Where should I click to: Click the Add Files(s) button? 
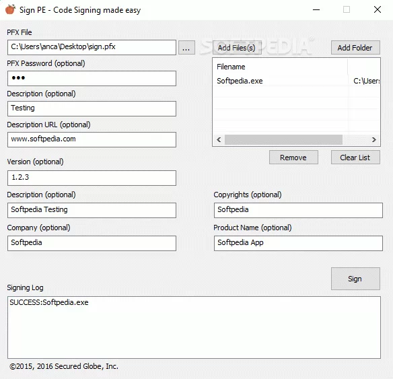(x=237, y=48)
